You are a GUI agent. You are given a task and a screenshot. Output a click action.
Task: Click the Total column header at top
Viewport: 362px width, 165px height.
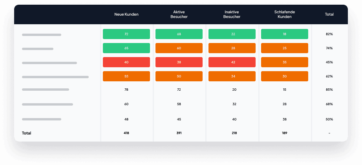point(329,14)
